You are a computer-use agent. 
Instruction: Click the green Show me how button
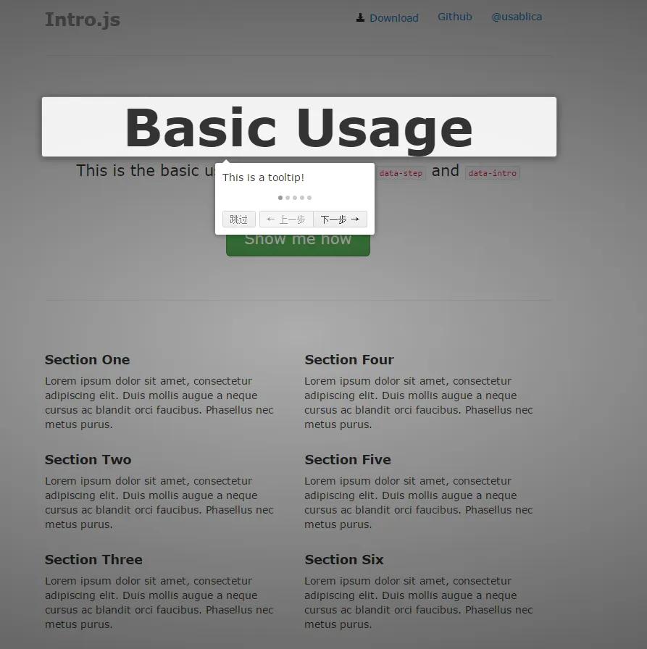click(298, 245)
